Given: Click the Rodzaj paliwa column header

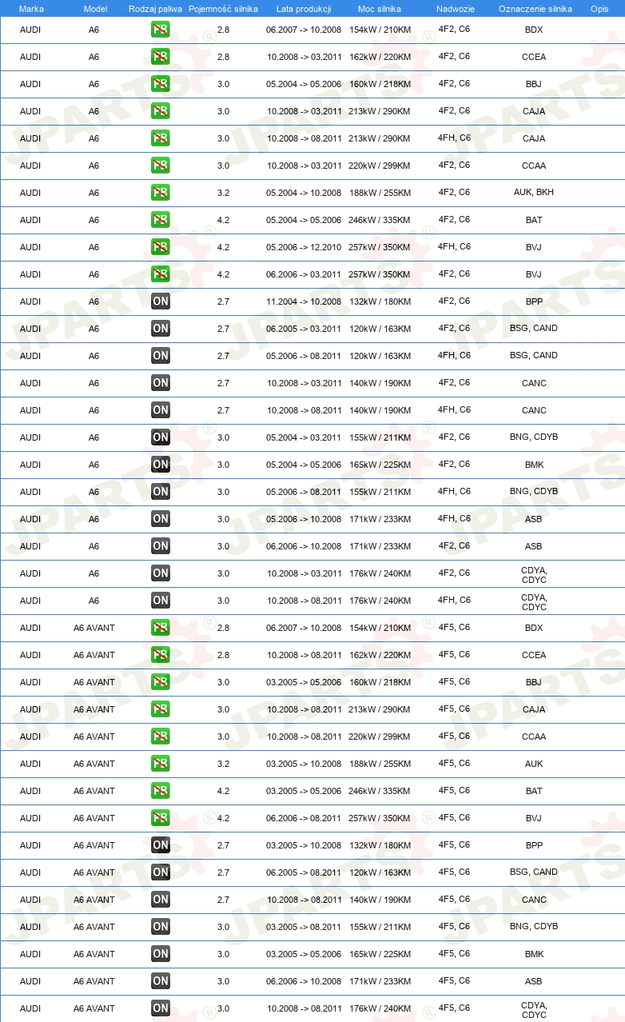Looking at the screenshot, I should click(x=156, y=9).
